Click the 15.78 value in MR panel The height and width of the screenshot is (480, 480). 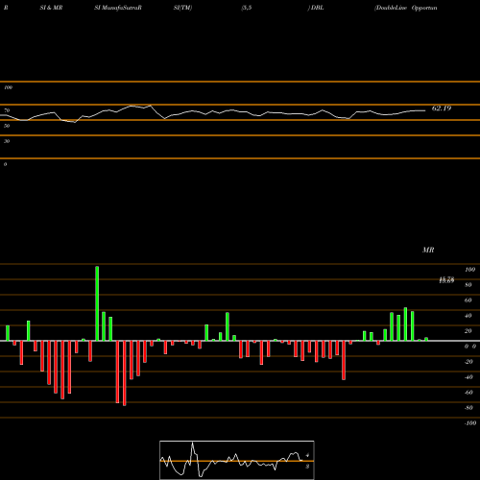(446, 280)
